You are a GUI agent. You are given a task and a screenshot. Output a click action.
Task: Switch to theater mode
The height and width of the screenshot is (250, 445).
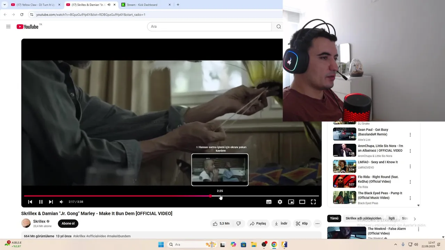[302, 202]
